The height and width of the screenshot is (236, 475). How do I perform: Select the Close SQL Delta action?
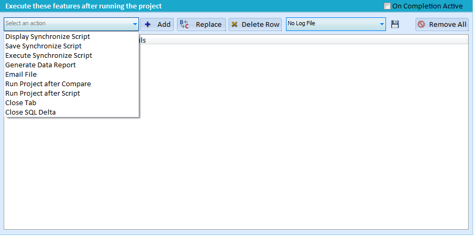pyautogui.click(x=72, y=112)
